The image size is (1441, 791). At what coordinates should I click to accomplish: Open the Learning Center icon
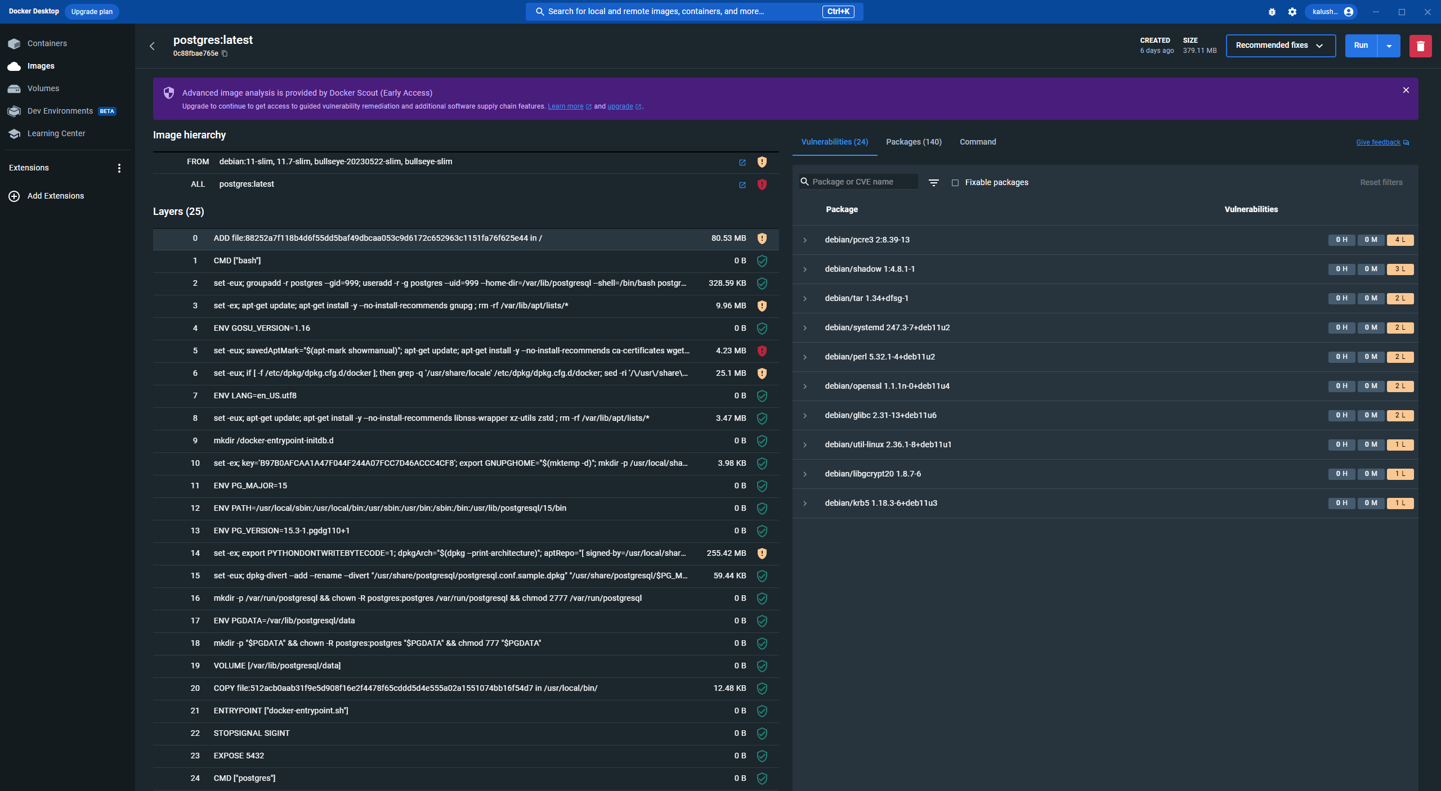[x=15, y=133]
